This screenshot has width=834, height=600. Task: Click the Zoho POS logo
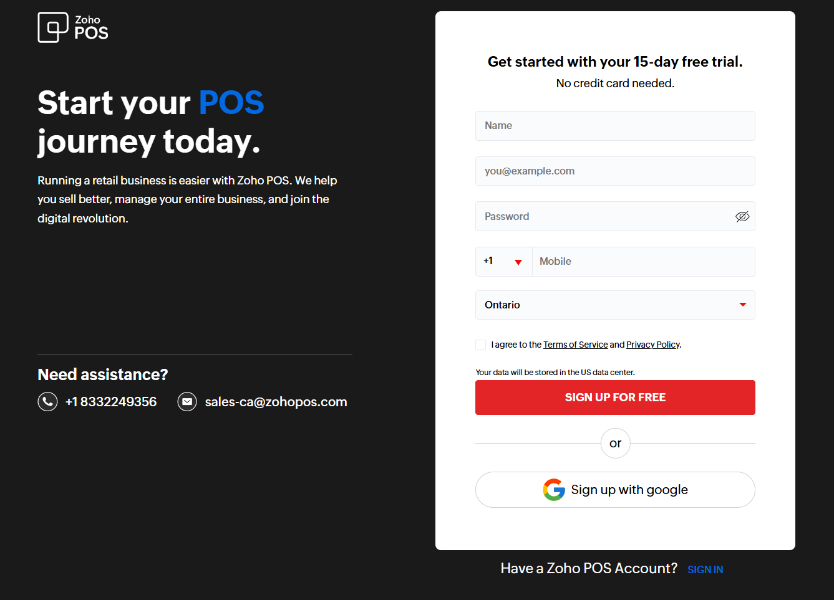point(73,27)
